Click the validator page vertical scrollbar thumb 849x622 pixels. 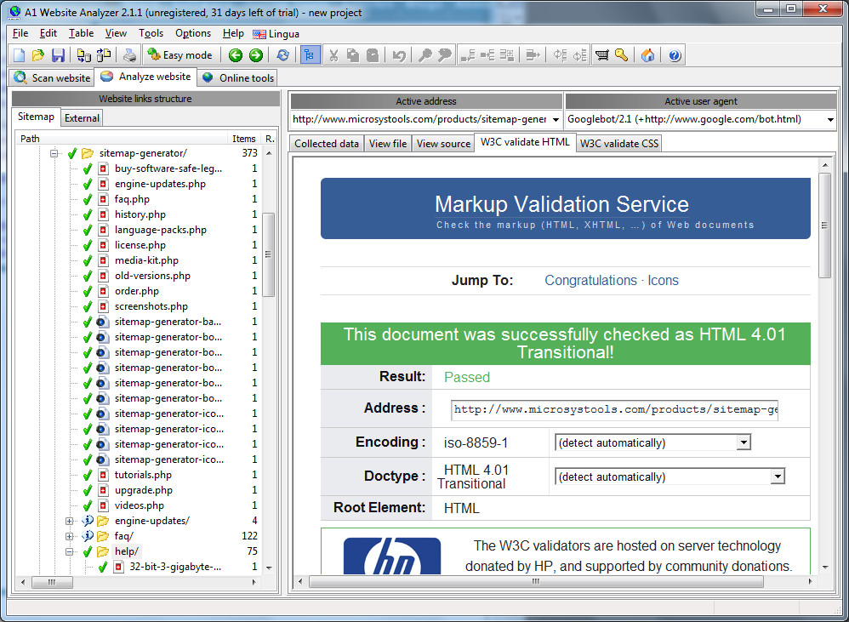824,225
